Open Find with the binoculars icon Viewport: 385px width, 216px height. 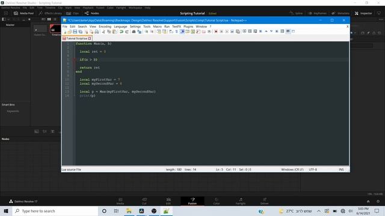(134, 32)
